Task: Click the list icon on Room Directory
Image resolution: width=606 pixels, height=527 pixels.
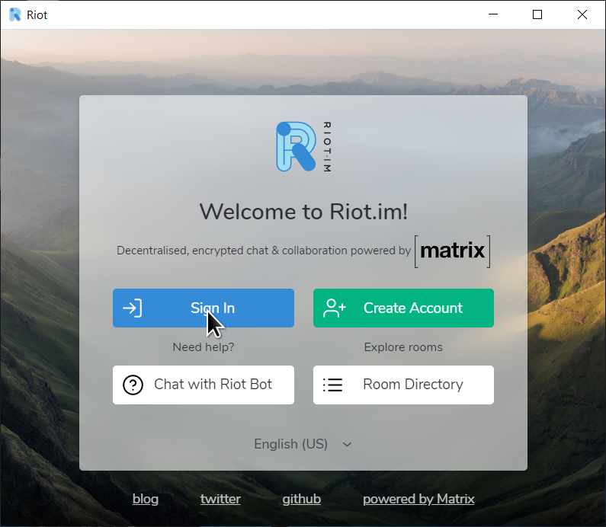Action: 332,385
